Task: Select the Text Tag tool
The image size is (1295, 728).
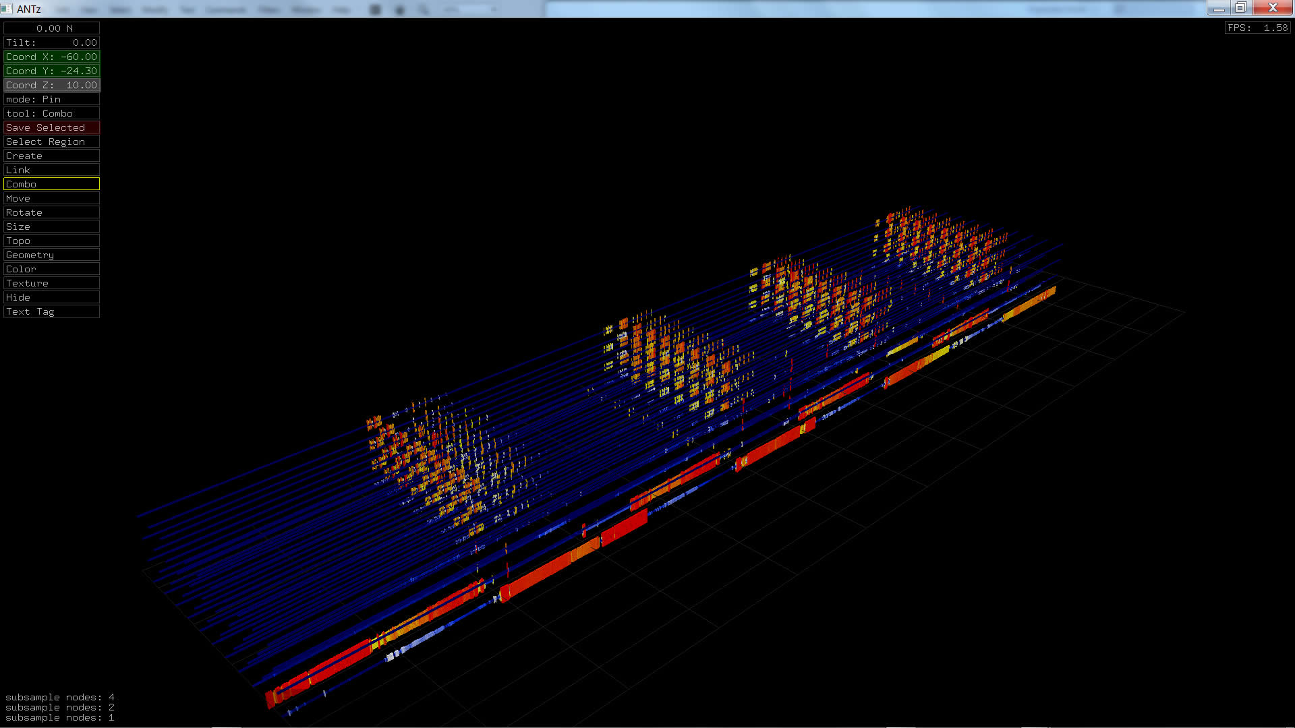Action: coord(51,311)
